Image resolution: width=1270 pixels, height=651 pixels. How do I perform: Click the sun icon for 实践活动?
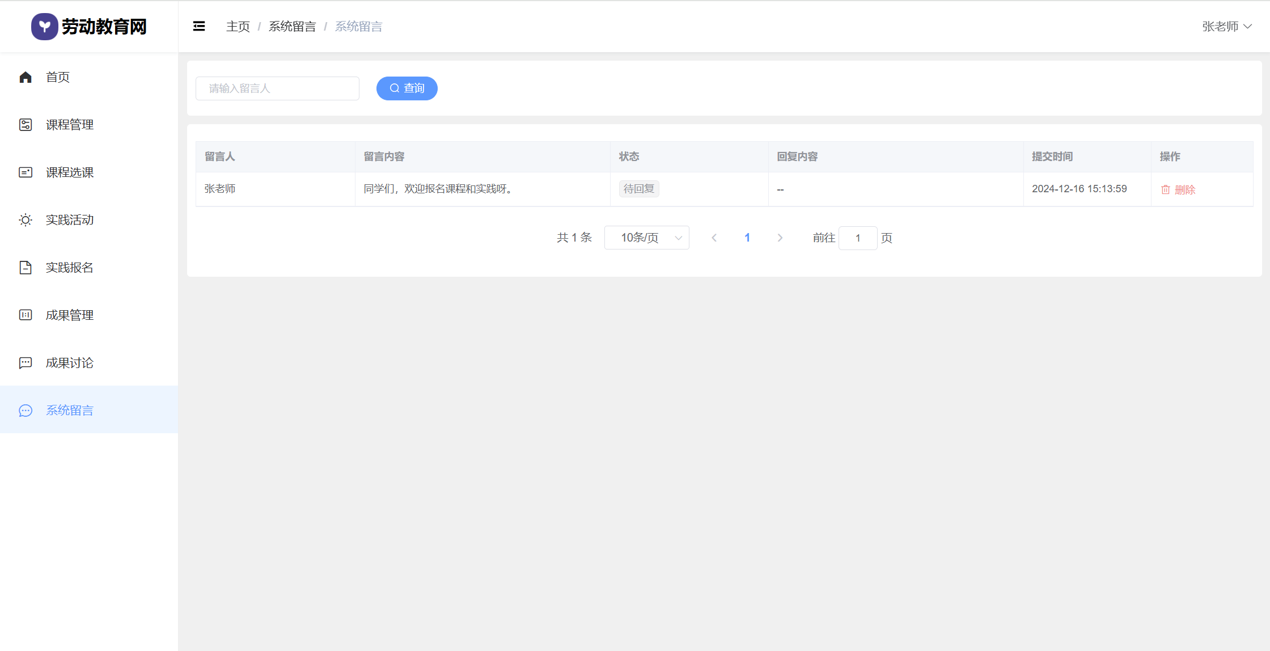(x=26, y=220)
